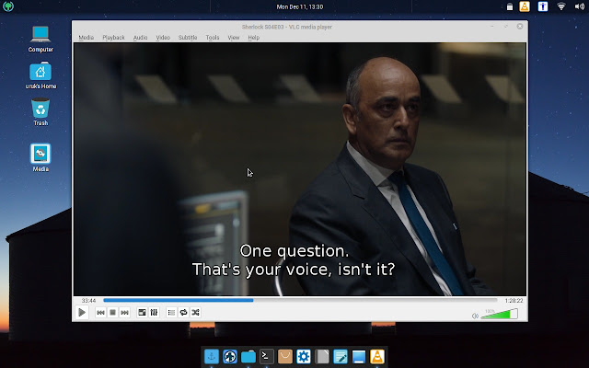Toggle total duration display 1:28:22
589x368 pixels.
tap(514, 301)
